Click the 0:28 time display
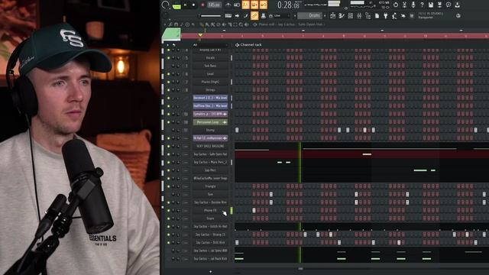Viewport: 489px width, 275px height. click(289, 5)
